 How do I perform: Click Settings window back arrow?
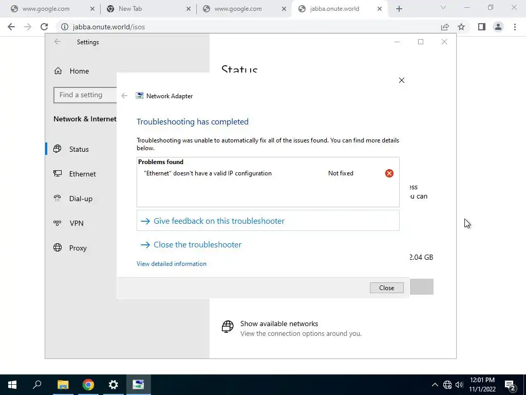point(58,42)
